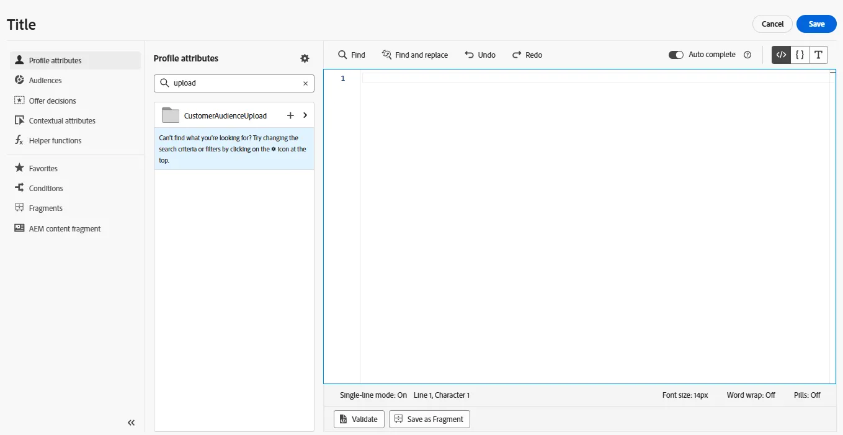
Task: Show Favorites list
Action: point(76,168)
